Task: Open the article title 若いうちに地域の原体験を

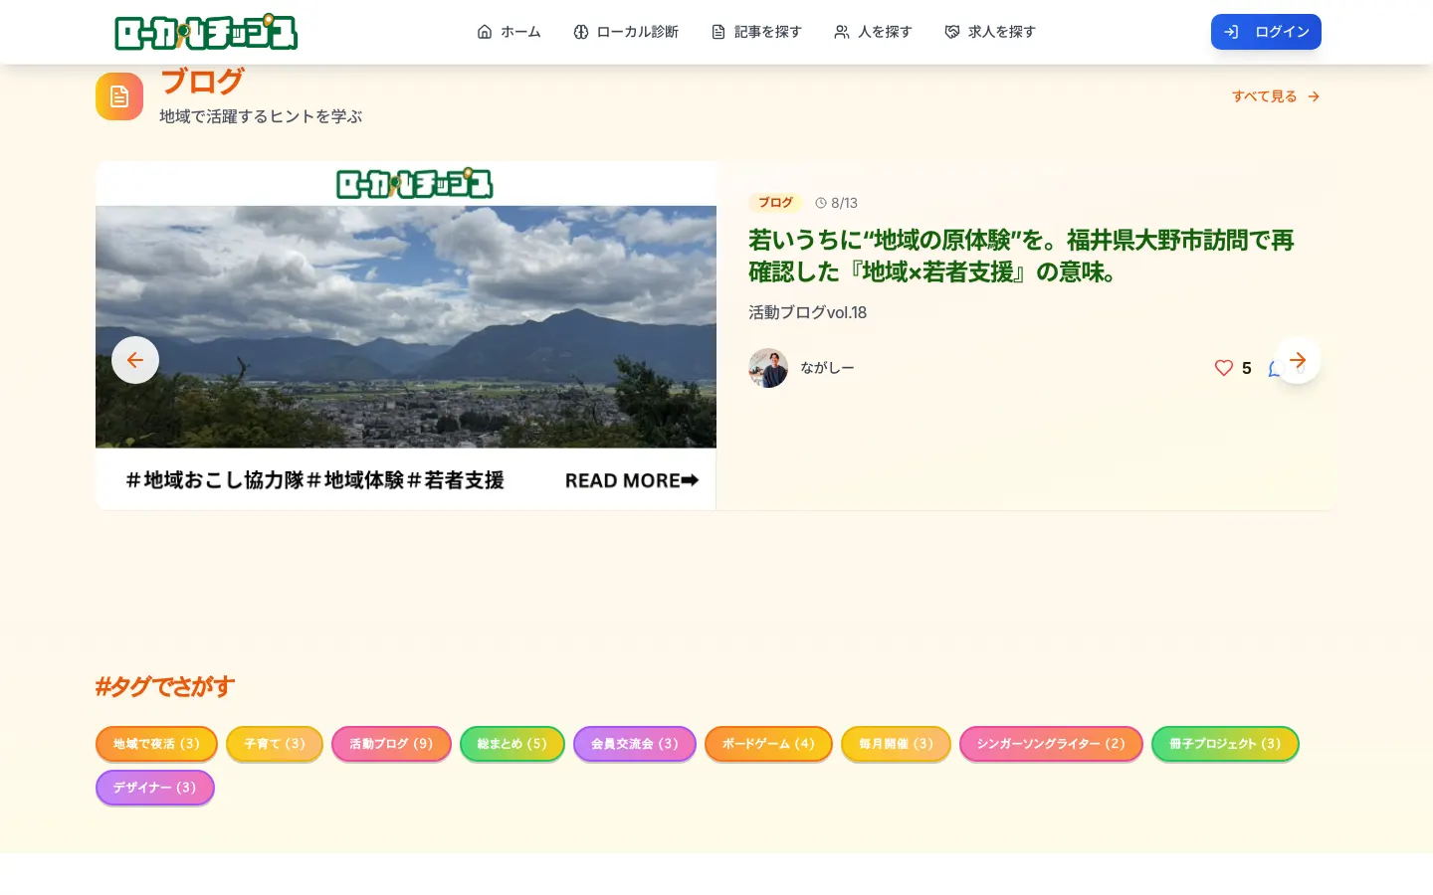Action: coord(1021,256)
